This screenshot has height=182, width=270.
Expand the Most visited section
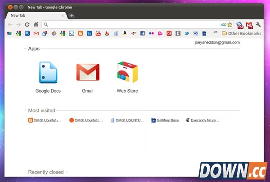[x=25, y=110]
